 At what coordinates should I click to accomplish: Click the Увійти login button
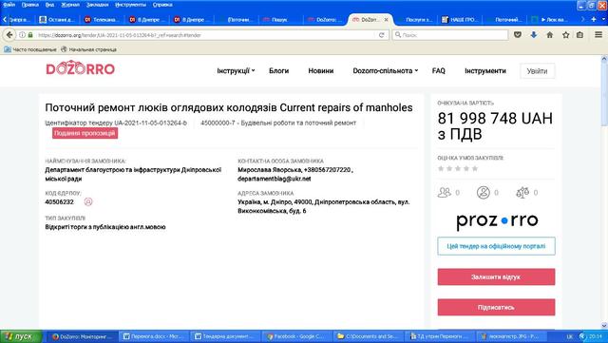pos(537,71)
